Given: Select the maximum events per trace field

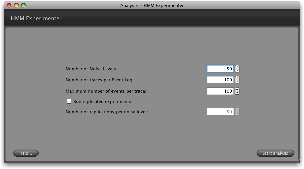Looking at the screenshot, I should pos(220,91).
